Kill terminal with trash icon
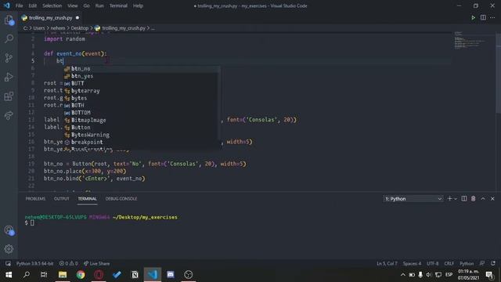 (x=473, y=198)
